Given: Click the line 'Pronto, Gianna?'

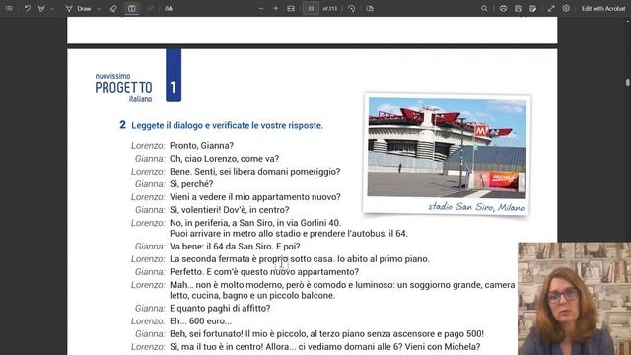Looking at the screenshot, I should [201, 146].
